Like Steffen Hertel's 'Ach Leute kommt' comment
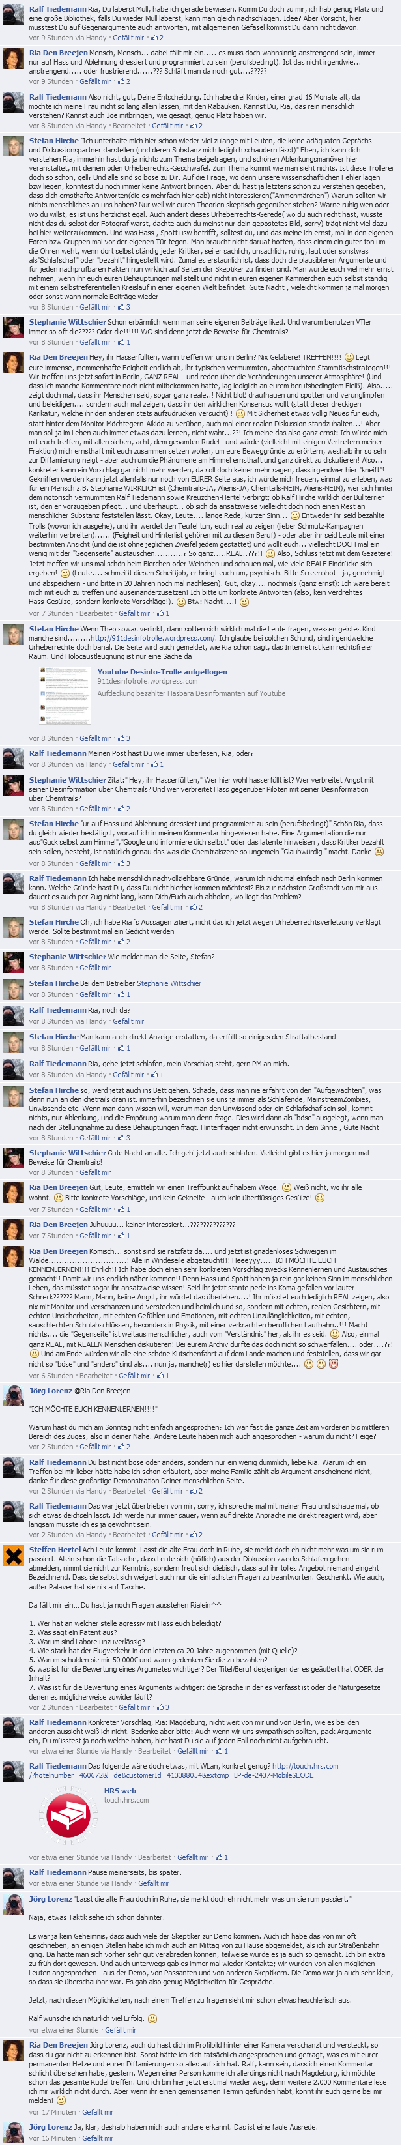Image resolution: width=402 pixels, height=2146 pixels. click(135, 1708)
